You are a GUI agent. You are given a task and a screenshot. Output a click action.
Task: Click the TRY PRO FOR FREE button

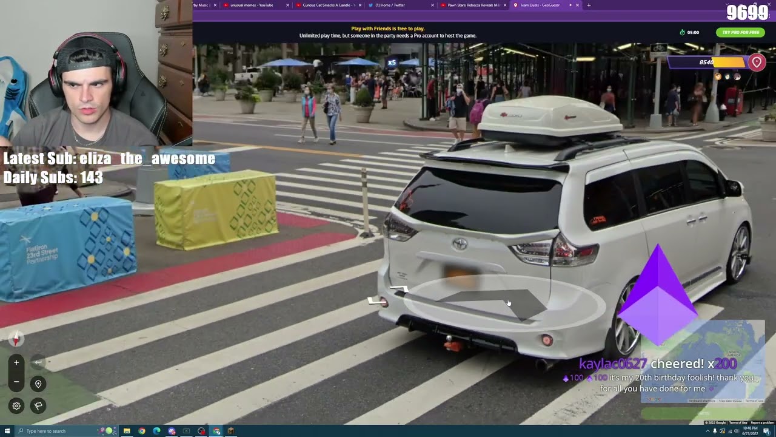tap(740, 32)
